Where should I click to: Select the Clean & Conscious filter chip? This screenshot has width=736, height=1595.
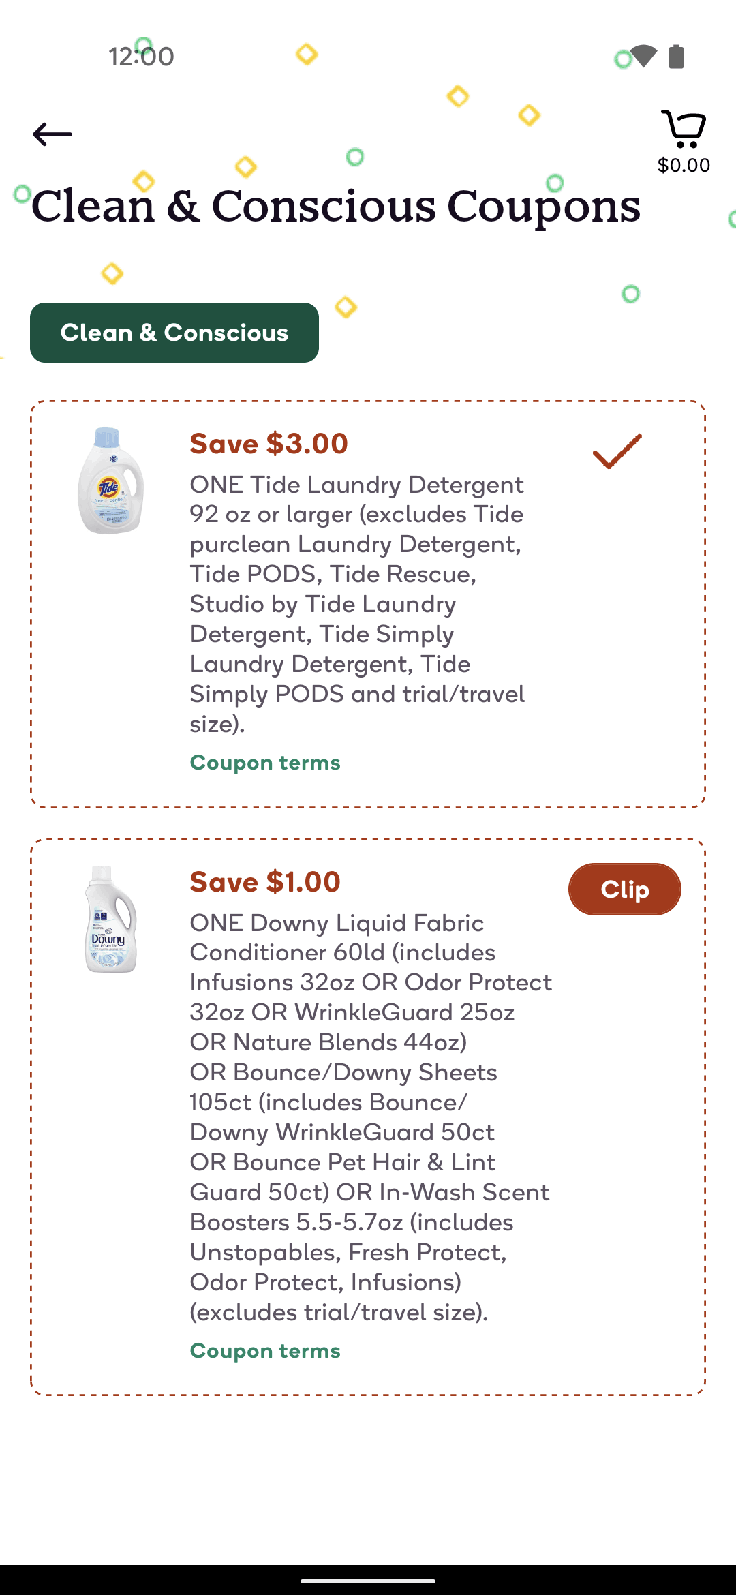(x=174, y=333)
